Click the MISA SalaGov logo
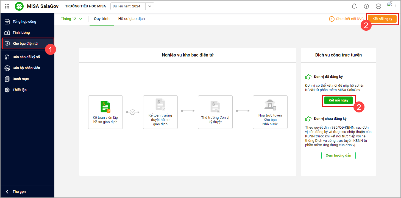Viewport: 401px width, 198px height. (x=19, y=6)
